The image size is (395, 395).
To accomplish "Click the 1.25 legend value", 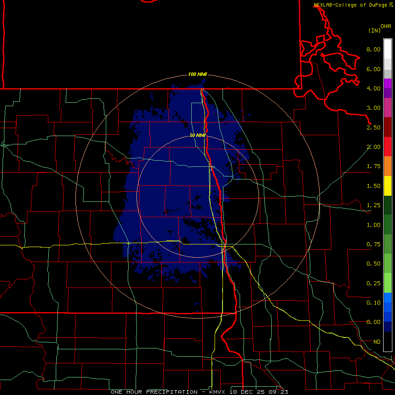I will pos(373,205).
